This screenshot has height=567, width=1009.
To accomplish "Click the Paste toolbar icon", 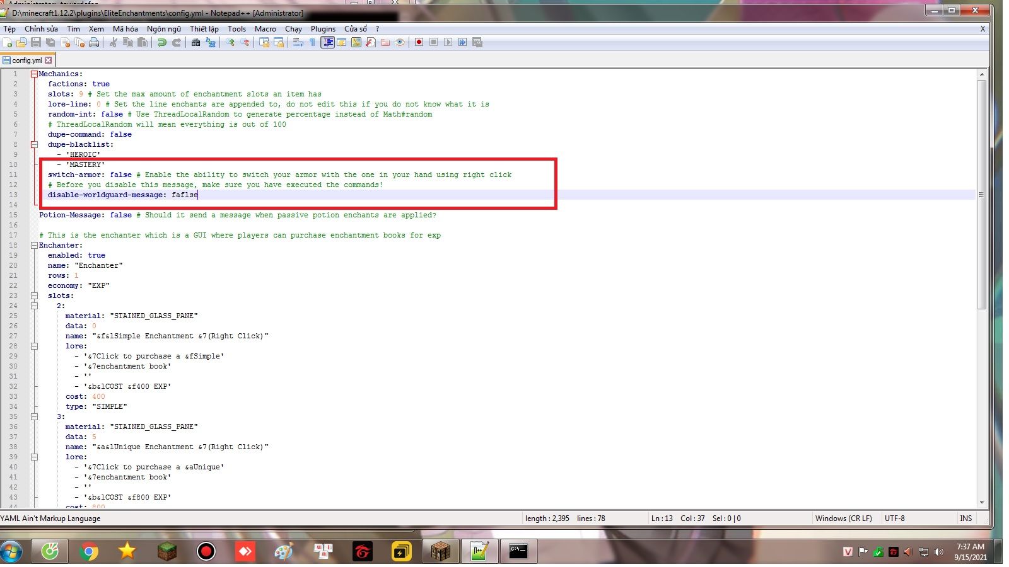I will coord(143,42).
